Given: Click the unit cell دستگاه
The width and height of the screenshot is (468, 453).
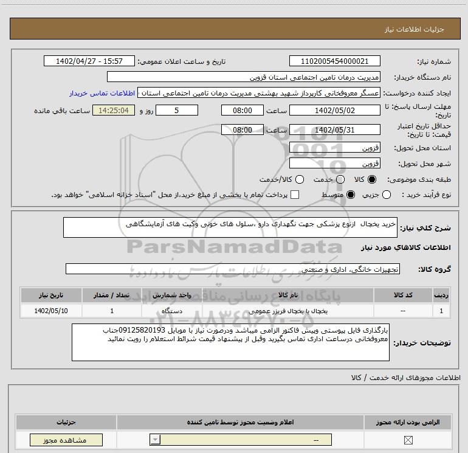Looking at the screenshot, I should (172, 311).
